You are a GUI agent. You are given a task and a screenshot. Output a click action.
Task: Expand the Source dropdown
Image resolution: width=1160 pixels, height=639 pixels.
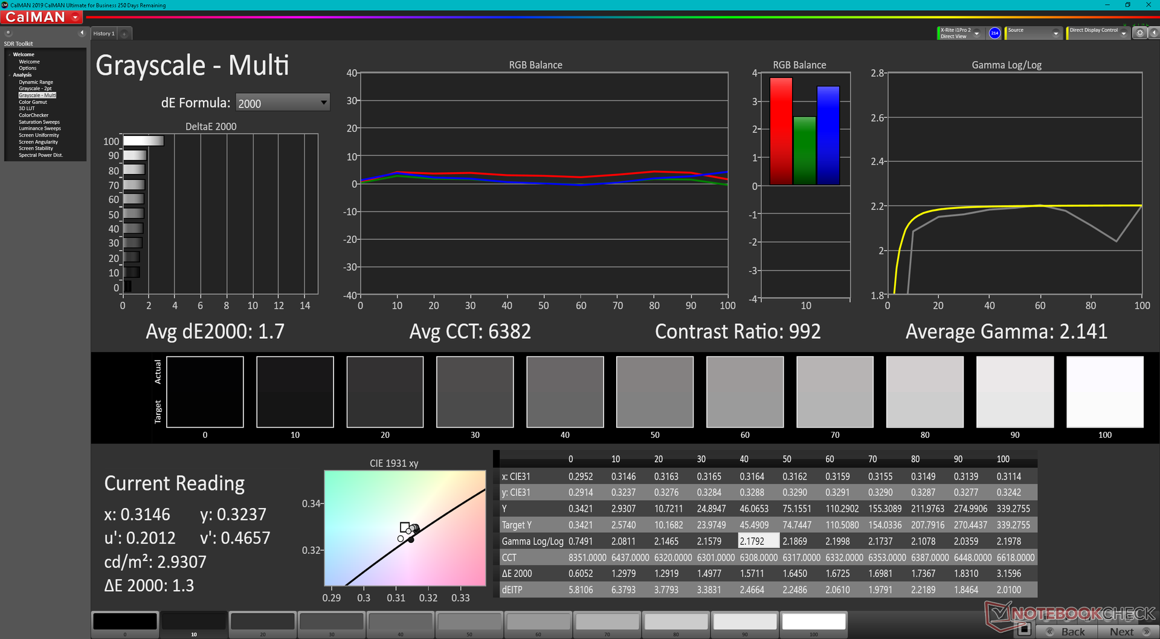pos(1055,34)
